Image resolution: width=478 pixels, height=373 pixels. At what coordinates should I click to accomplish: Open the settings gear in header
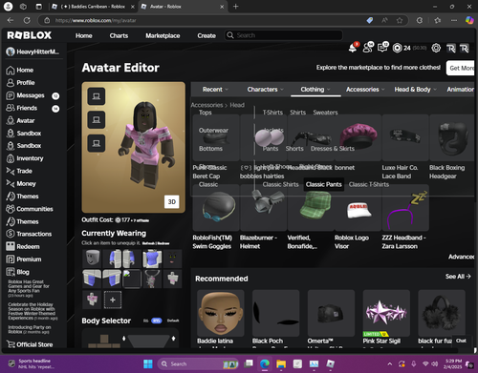[436, 48]
